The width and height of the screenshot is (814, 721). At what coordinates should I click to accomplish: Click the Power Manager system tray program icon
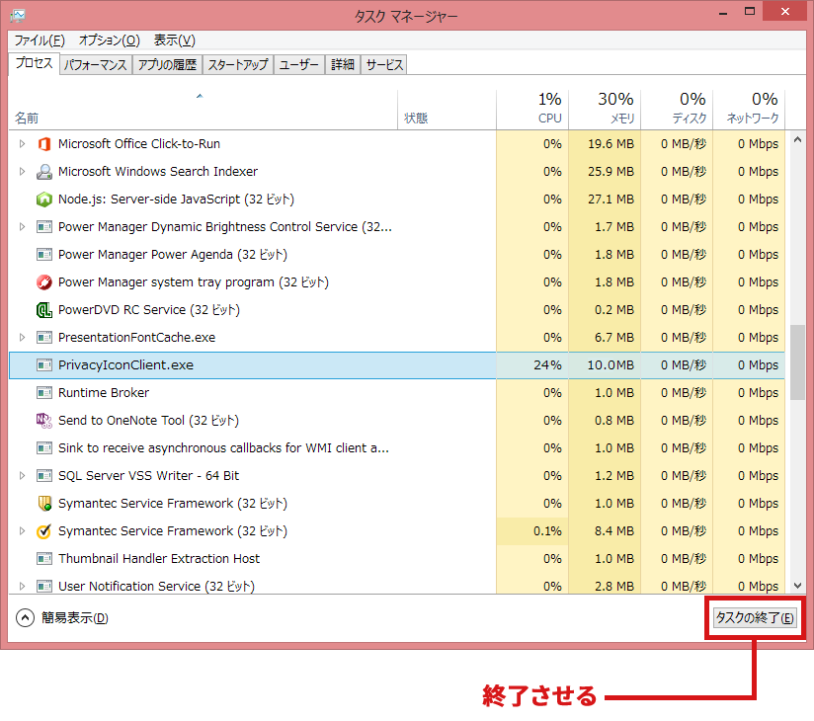(43, 282)
